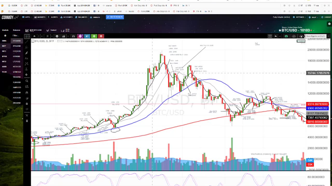Select the XRP/USD market

[17, 92]
